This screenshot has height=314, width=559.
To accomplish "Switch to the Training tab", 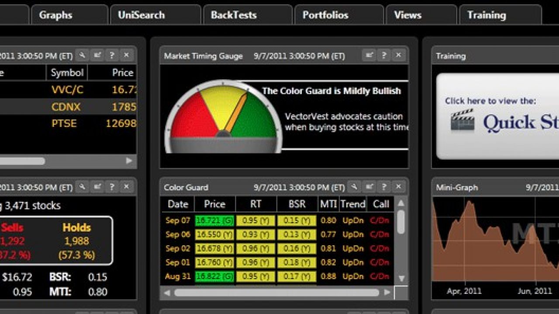I will (500, 15).
